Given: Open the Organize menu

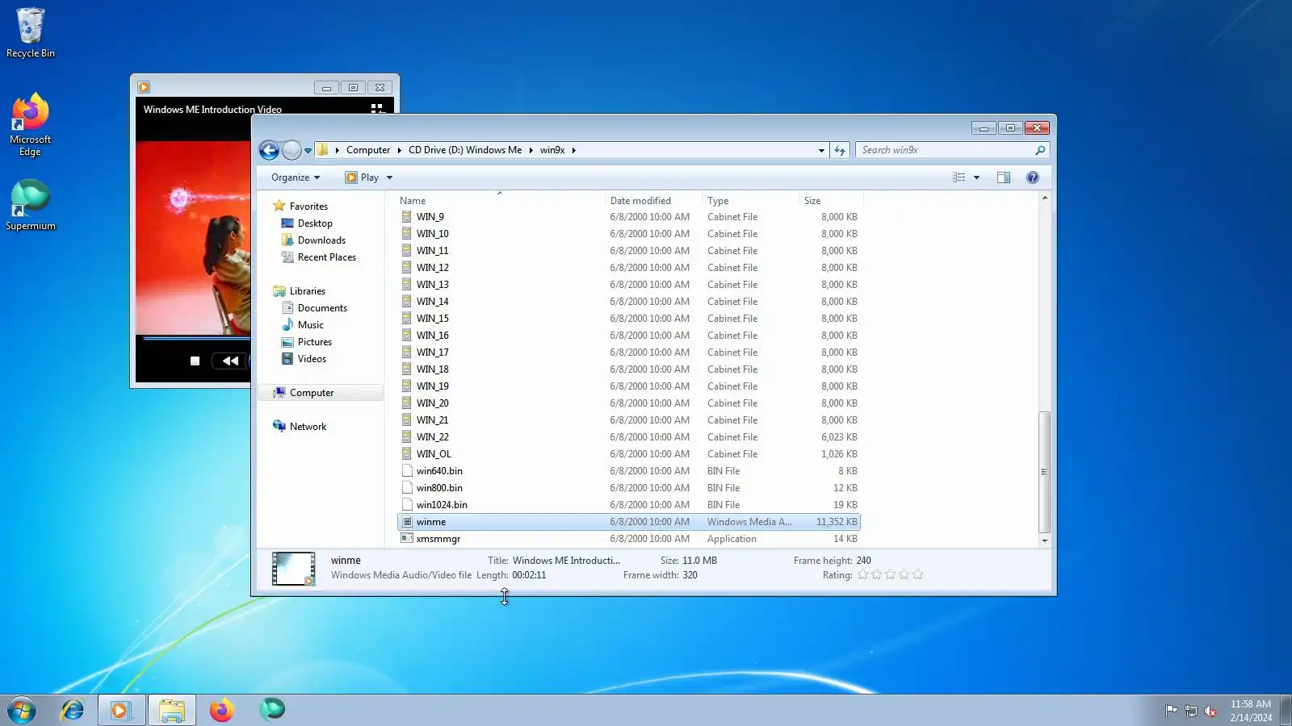Looking at the screenshot, I should pos(296,177).
